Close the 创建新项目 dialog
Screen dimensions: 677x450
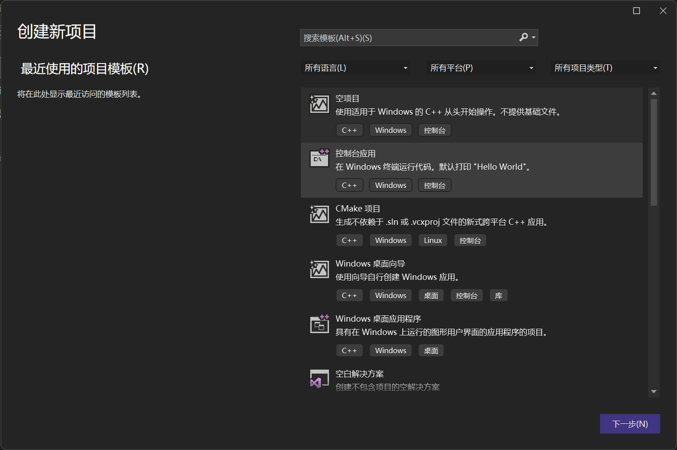(x=663, y=11)
